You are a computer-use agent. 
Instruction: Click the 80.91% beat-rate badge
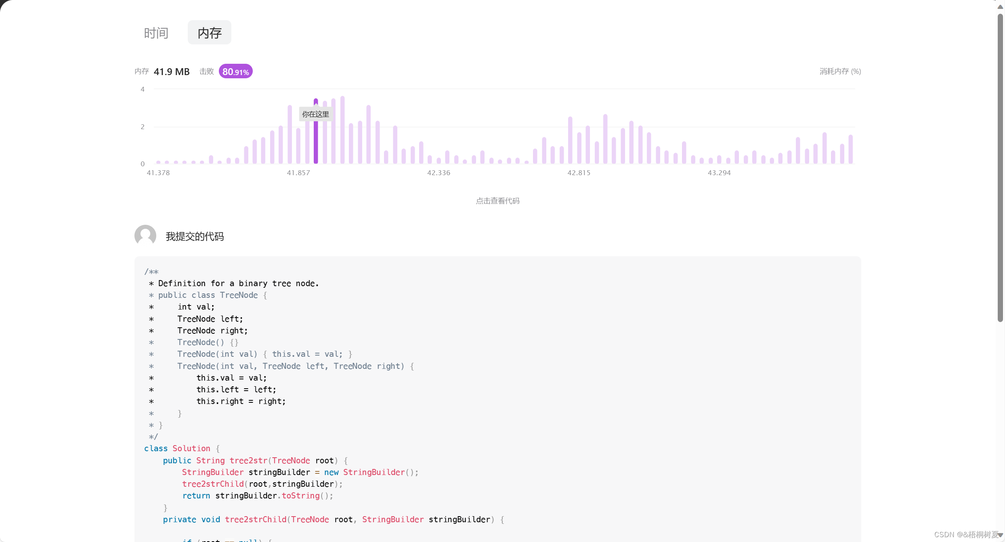tap(236, 71)
